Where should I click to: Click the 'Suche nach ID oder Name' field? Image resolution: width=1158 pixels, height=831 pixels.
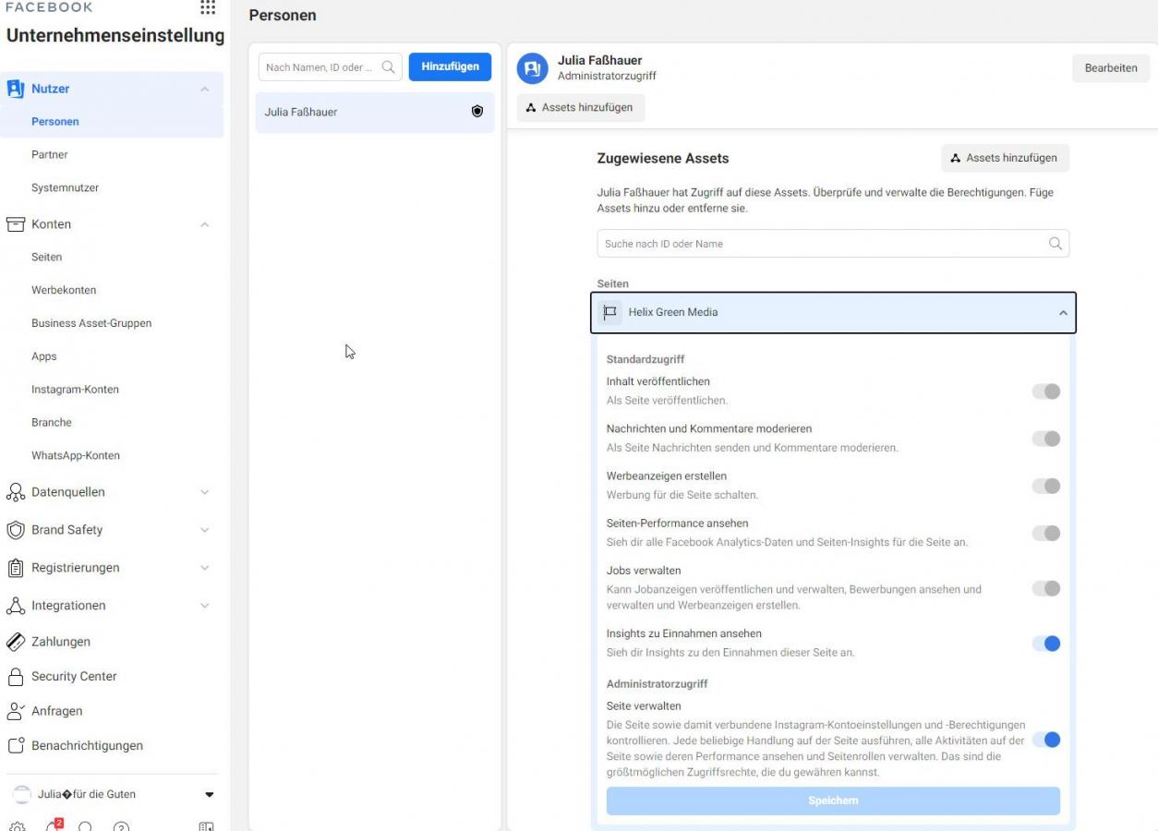pos(822,244)
